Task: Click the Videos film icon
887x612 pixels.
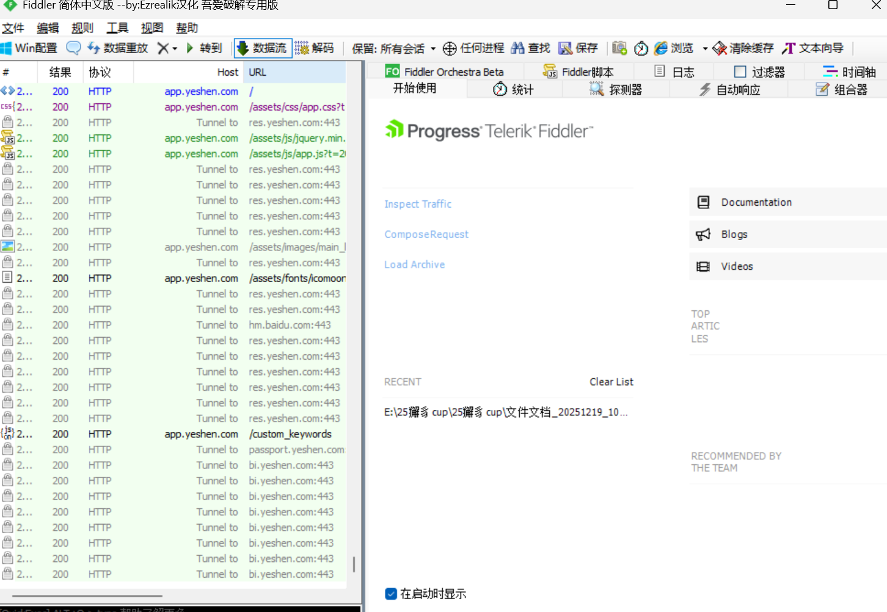Action: (x=704, y=266)
